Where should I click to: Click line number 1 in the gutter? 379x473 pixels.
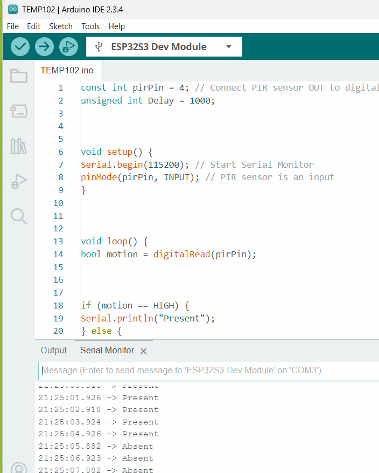61,88
